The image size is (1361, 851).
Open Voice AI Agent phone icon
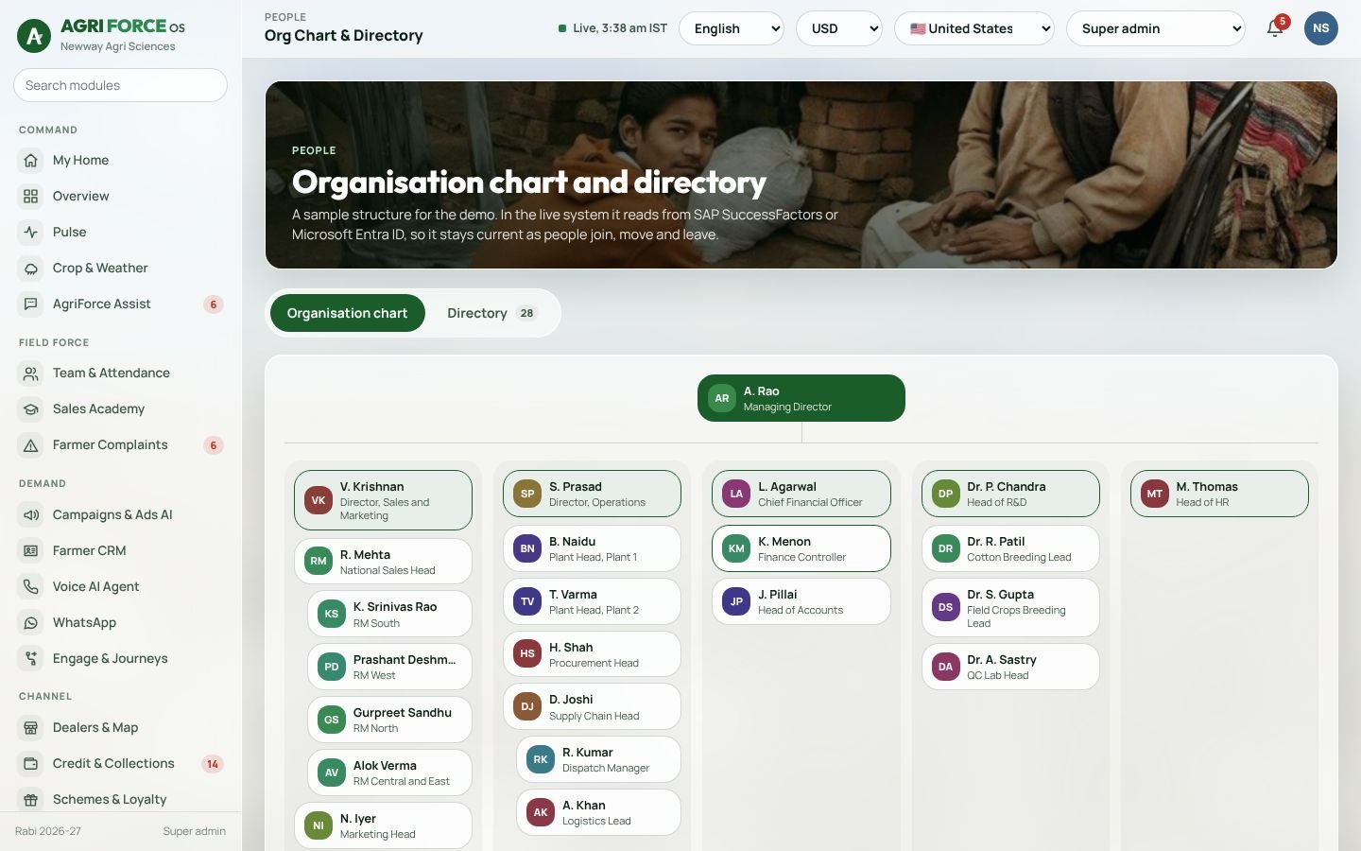(31, 587)
